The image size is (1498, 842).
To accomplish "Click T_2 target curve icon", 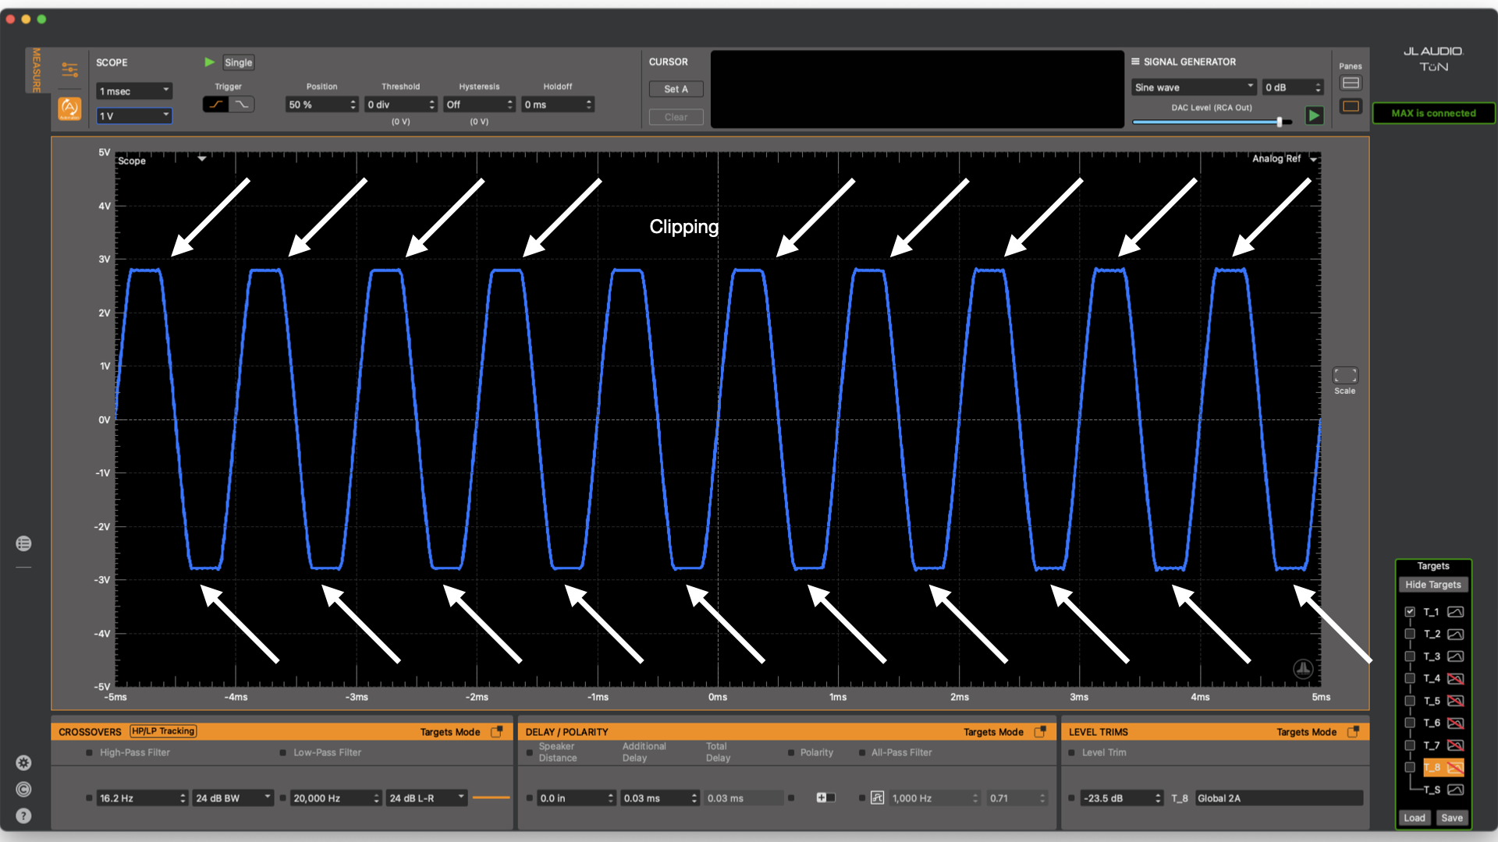I will point(1455,635).
